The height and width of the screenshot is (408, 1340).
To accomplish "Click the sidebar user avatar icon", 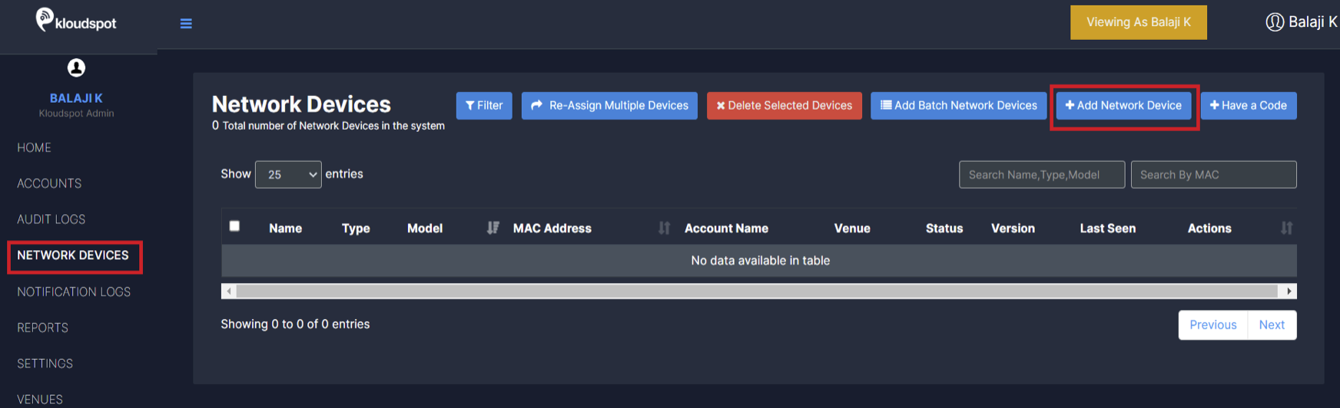I will [76, 68].
